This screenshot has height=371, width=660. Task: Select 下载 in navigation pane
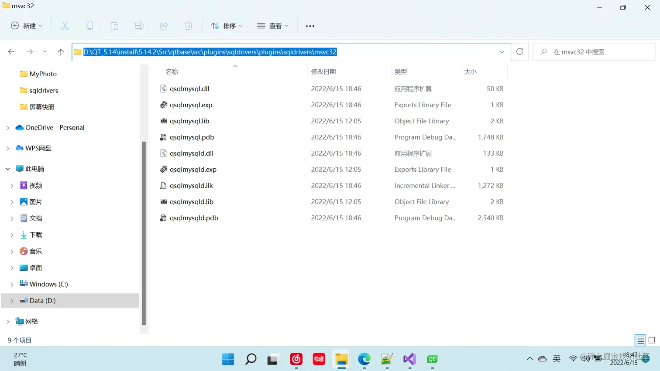coord(31,235)
